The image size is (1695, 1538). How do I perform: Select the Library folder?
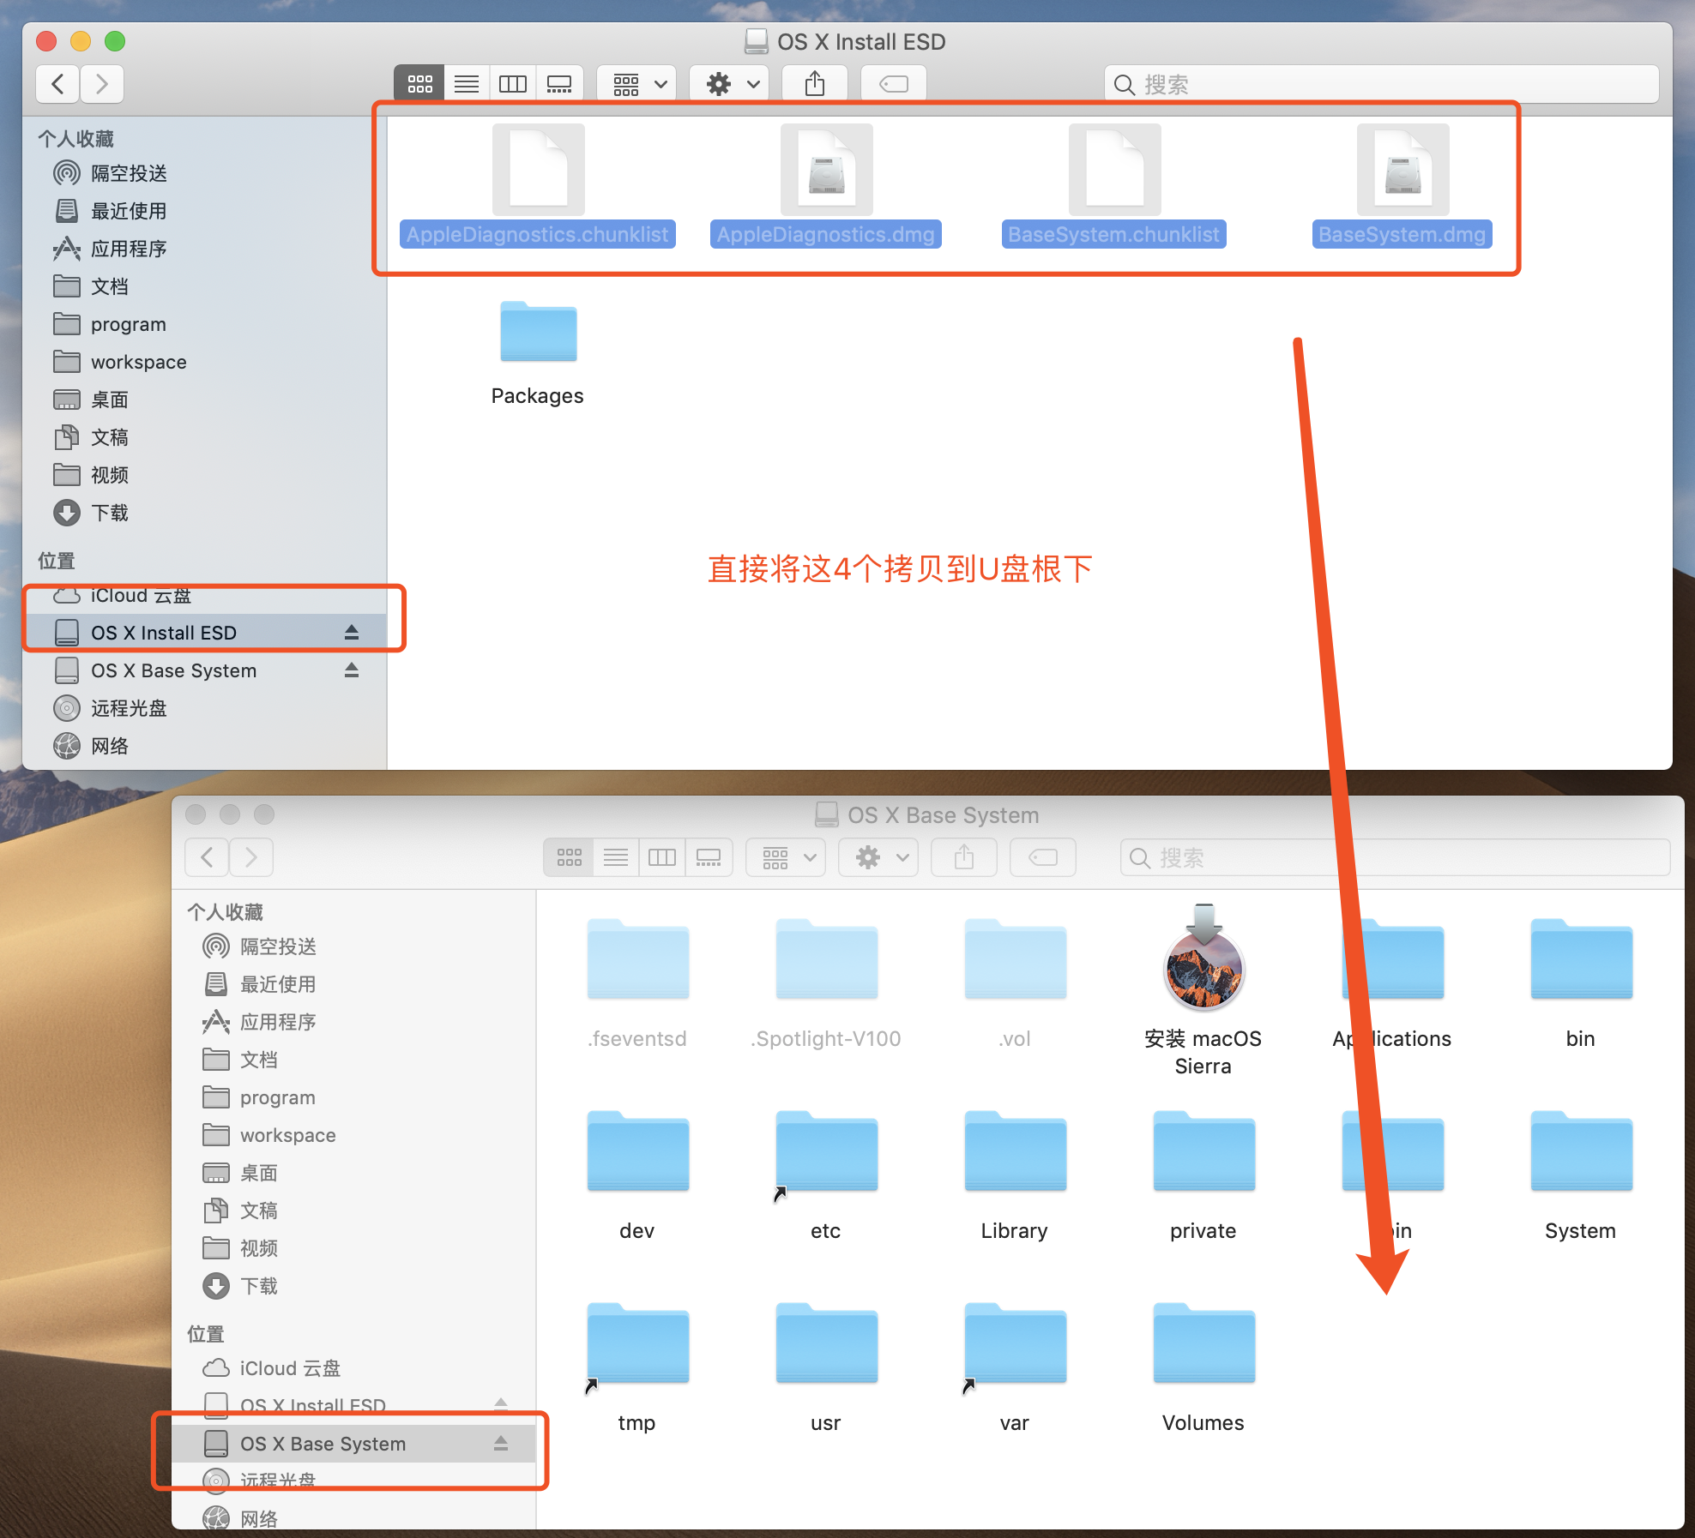tap(1015, 1176)
